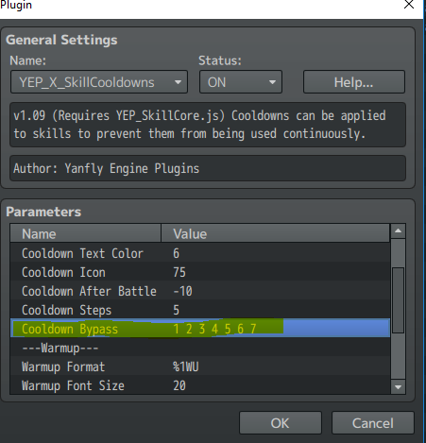Click the value %1WU for Warmup Format
426x443 pixels.
tap(186, 366)
